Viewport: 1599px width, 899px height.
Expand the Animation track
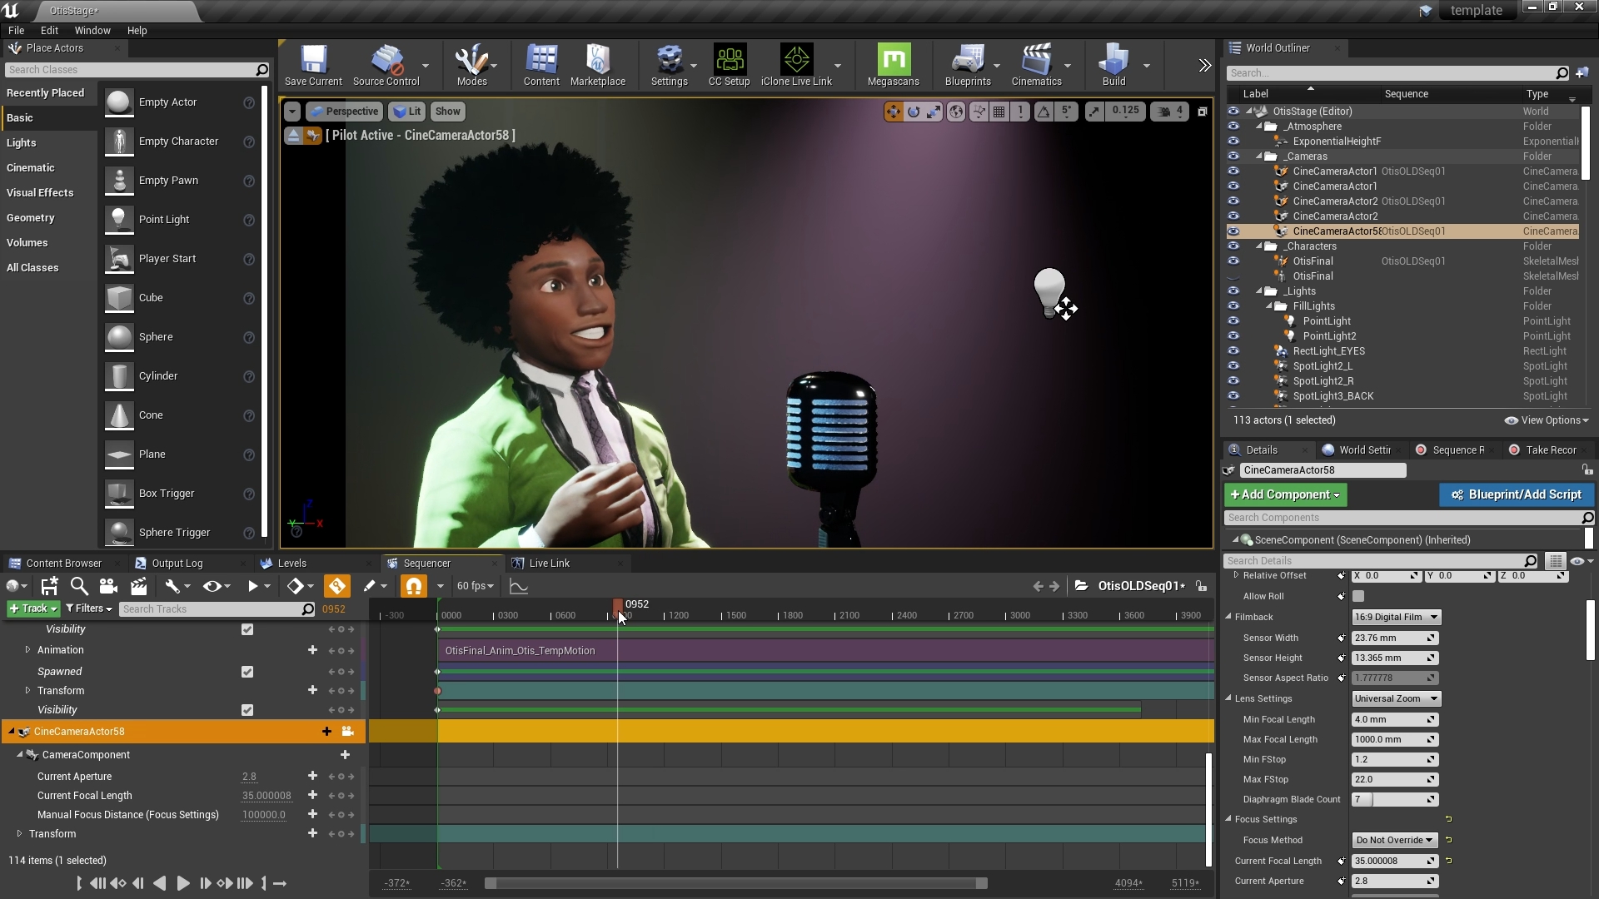tap(27, 649)
